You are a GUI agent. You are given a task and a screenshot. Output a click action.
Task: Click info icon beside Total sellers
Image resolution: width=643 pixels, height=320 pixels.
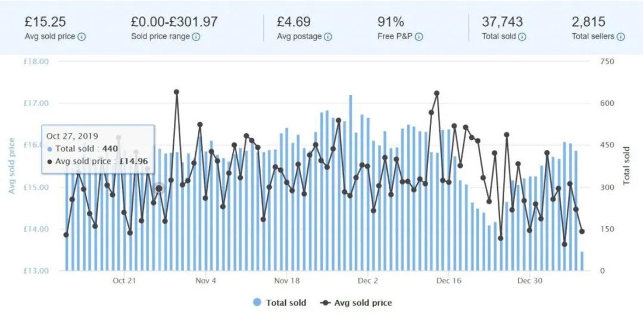pyautogui.click(x=620, y=37)
